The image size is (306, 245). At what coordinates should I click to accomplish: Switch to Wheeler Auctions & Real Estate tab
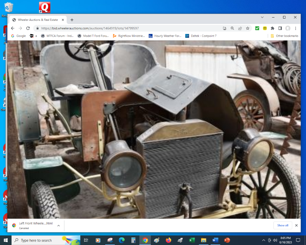(x=38, y=20)
